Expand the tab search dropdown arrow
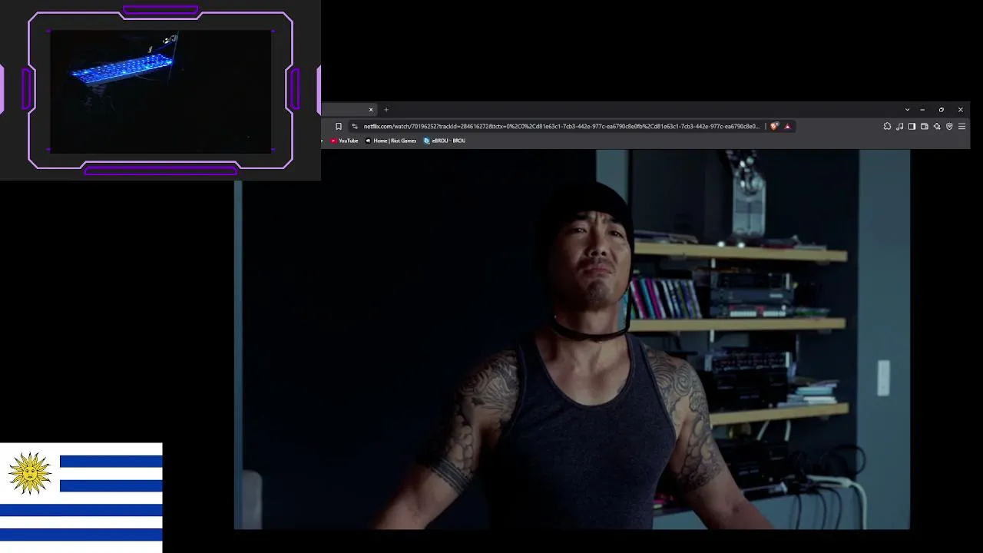This screenshot has height=553, width=983. click(x=907, y=110)
